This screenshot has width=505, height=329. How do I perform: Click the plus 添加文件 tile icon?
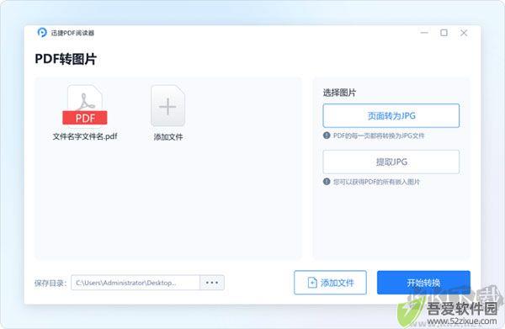pyautogui.click(x=167, y=105)
